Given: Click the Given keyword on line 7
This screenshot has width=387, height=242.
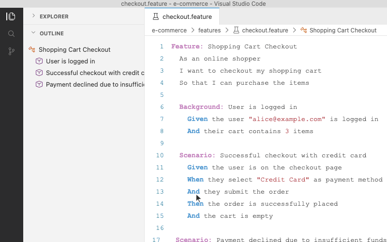Looking at the screenshot, I should 197,119.
